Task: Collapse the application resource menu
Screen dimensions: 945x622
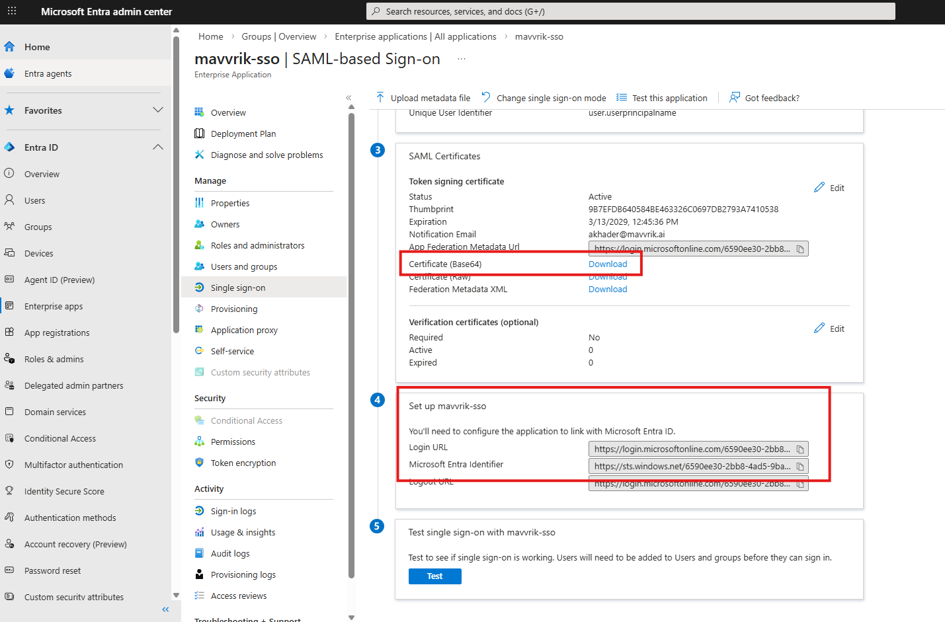Action: click(349, 98)
